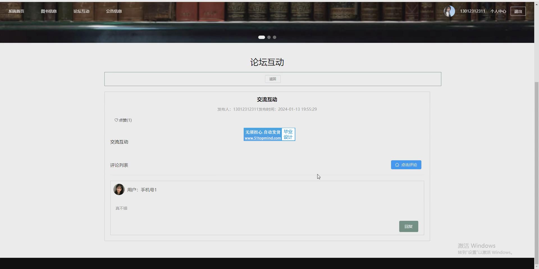539x269 pixels.
Task: Click the 论坛互动 page heading
Action: pos(267,62)
